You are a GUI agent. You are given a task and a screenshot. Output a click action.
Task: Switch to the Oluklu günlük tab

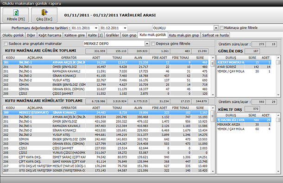pos(13,35)
